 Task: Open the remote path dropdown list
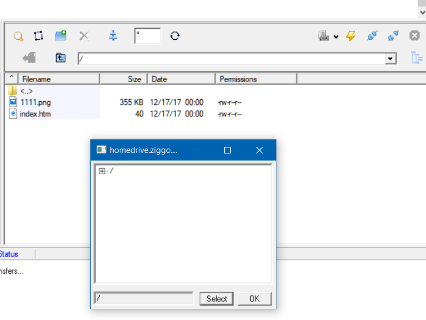pyautogui.click(x=390, y=59)
